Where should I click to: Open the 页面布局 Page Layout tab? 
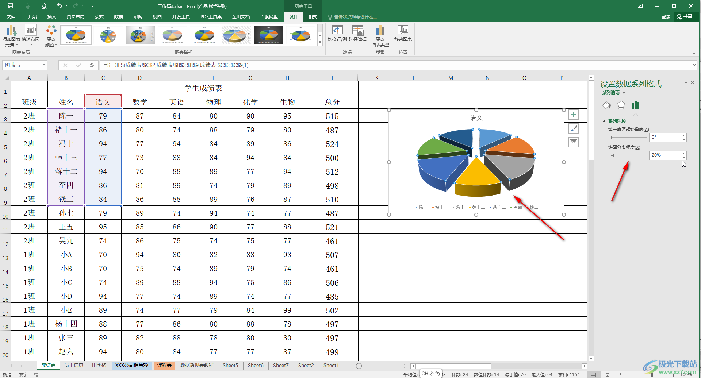tap(75, 17)
